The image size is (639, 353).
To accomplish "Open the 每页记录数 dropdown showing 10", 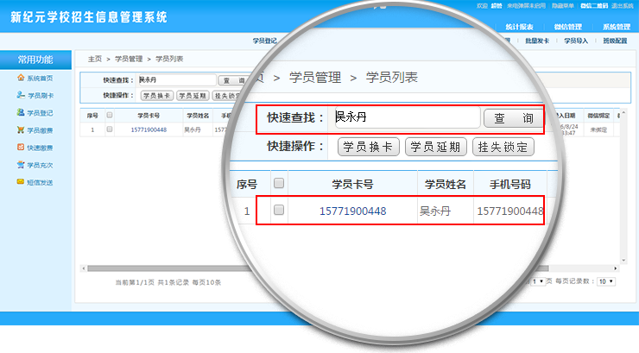I will 606,281.
